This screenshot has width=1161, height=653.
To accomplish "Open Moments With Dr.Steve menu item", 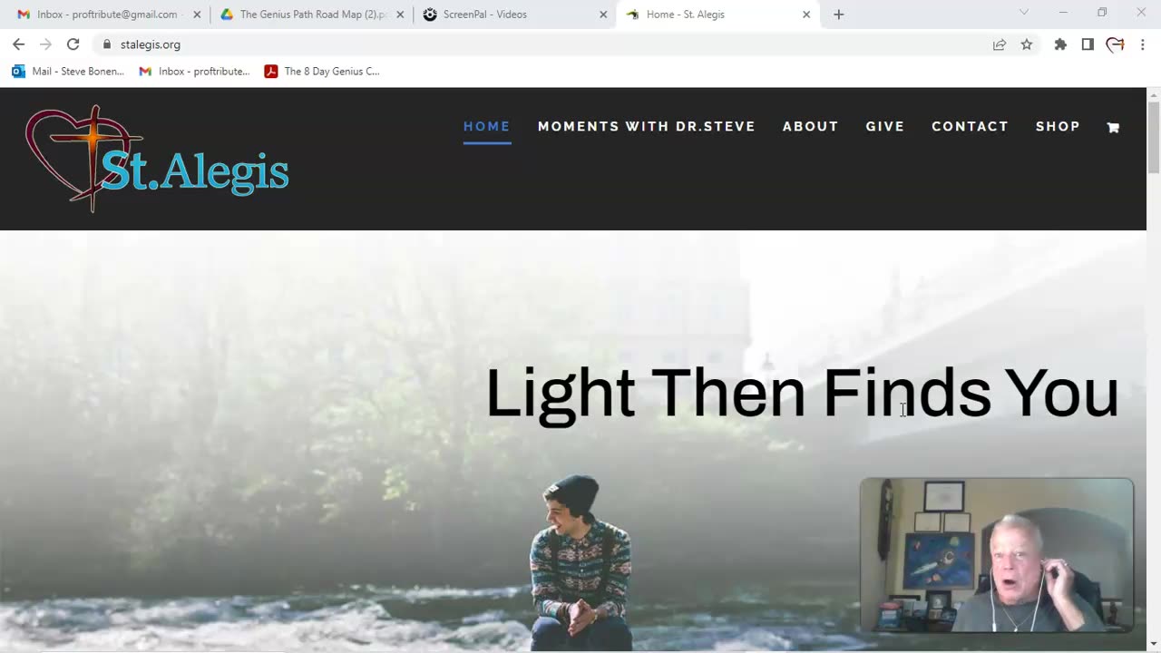I will tap(647, 127).
